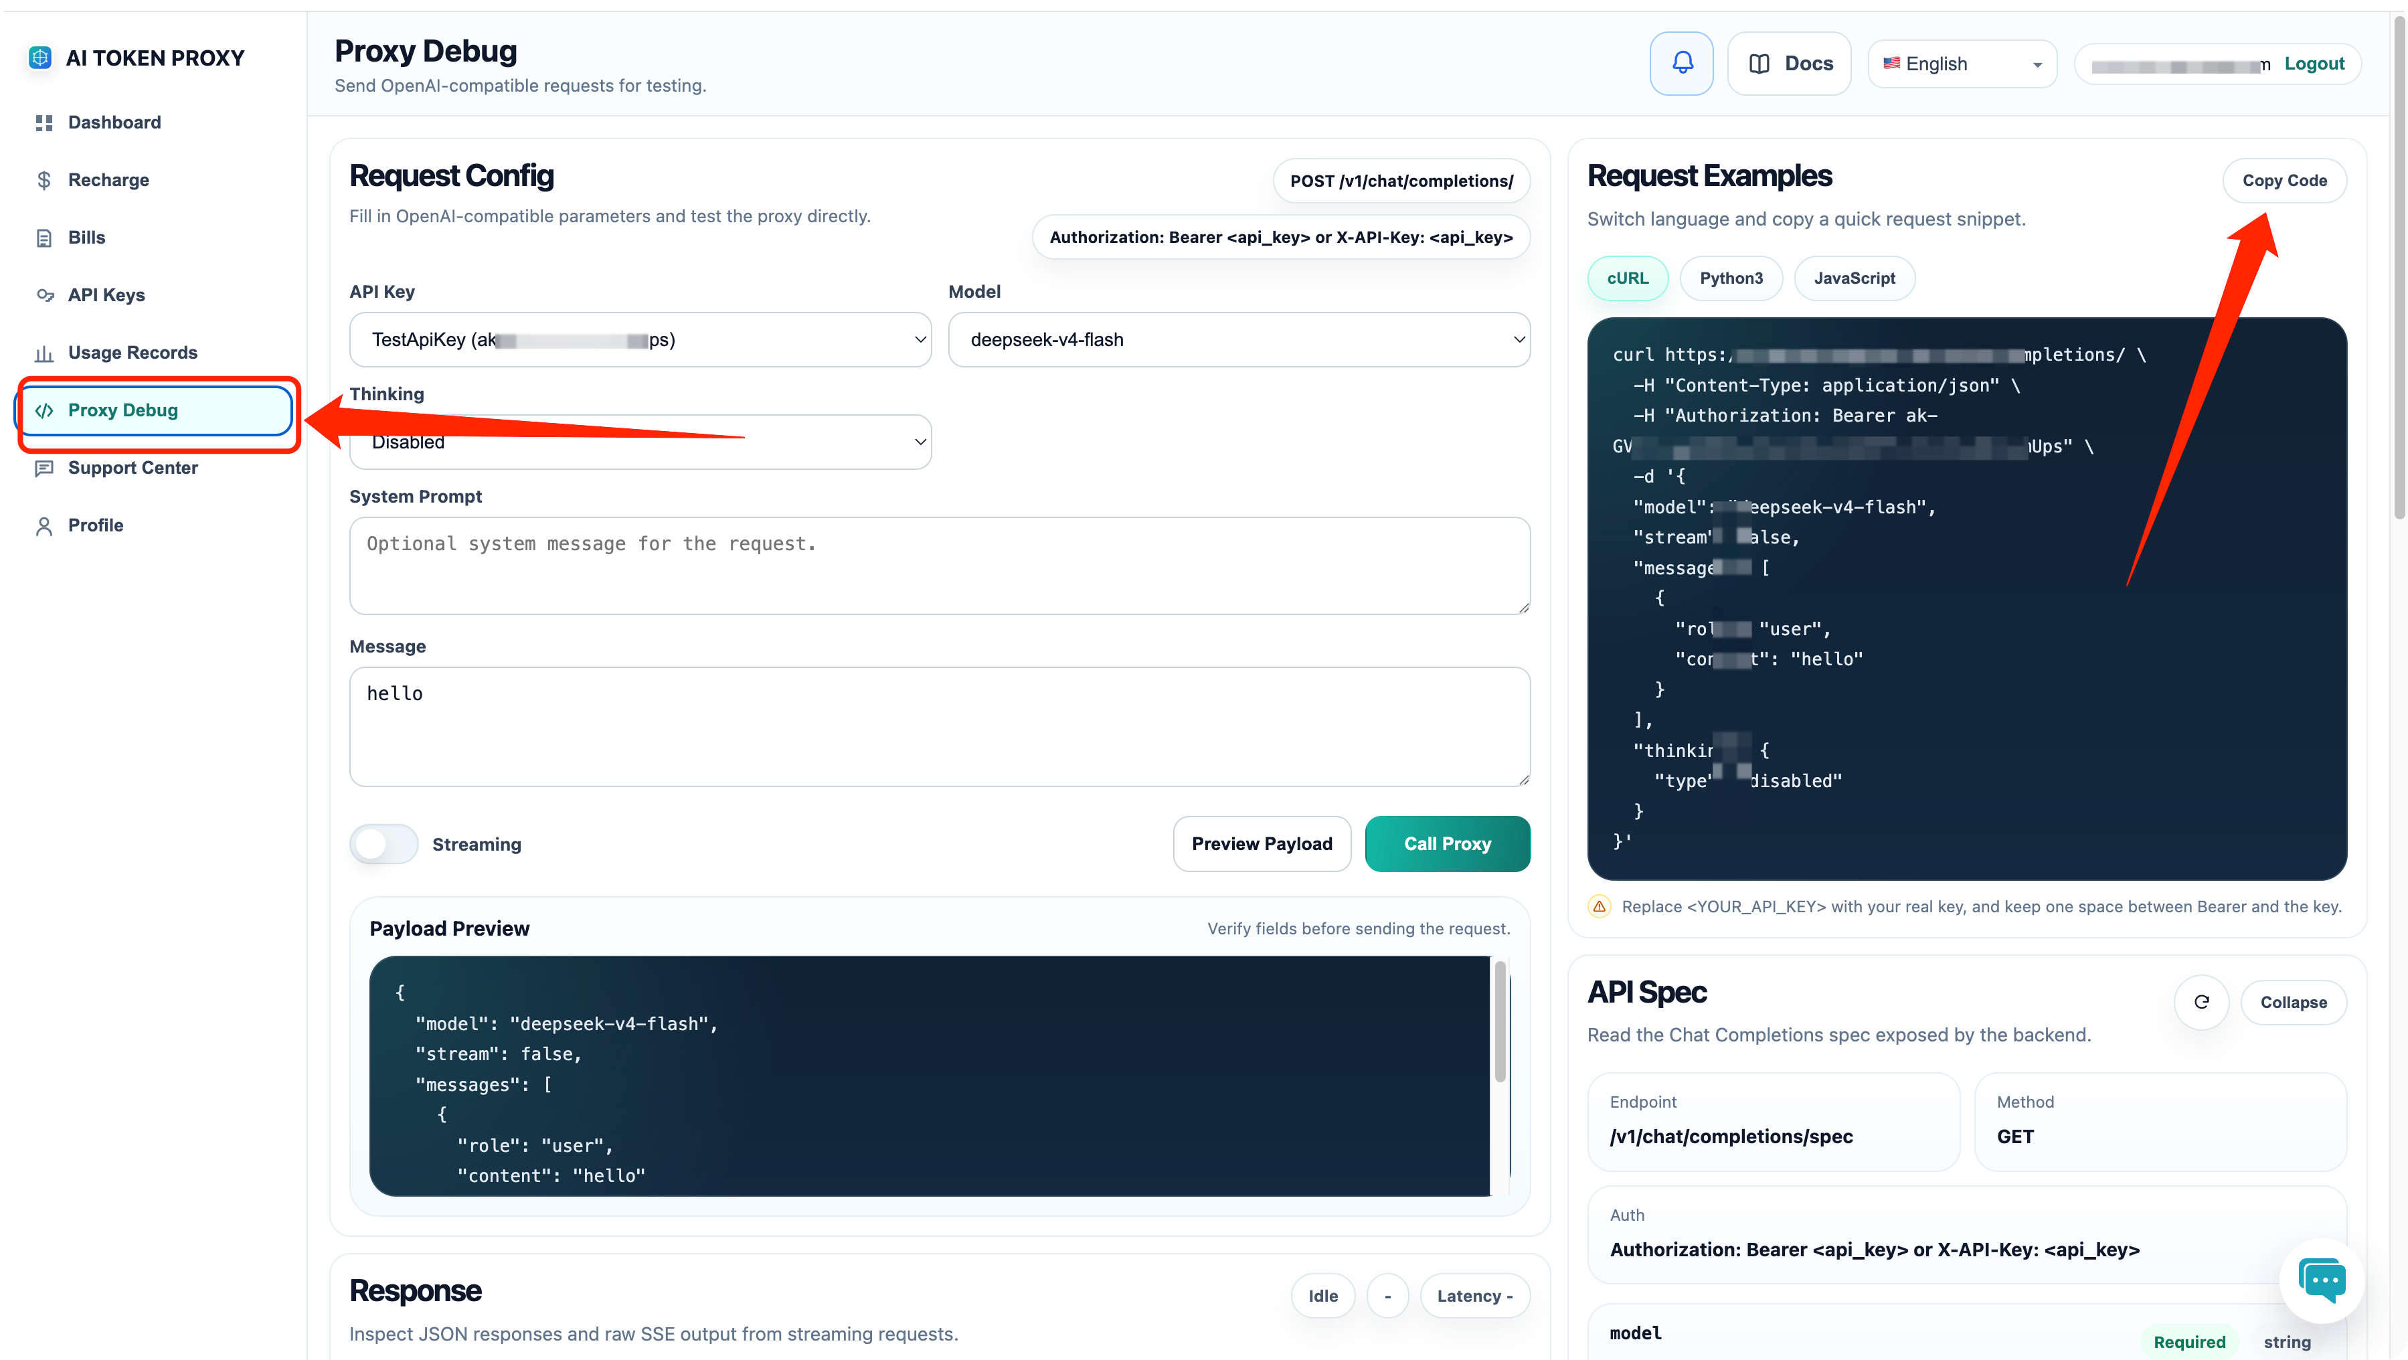This screenshot has height=1360, width=2408.
Task: Open Dashboard from the sidebar
Action: pos(114,122)
